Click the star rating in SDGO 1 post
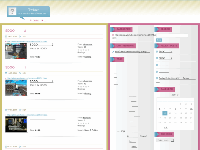200x150 pixels. (x=83, y=87)
